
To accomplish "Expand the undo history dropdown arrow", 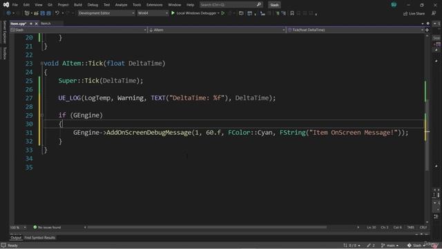I will click(x=63, y=13).
